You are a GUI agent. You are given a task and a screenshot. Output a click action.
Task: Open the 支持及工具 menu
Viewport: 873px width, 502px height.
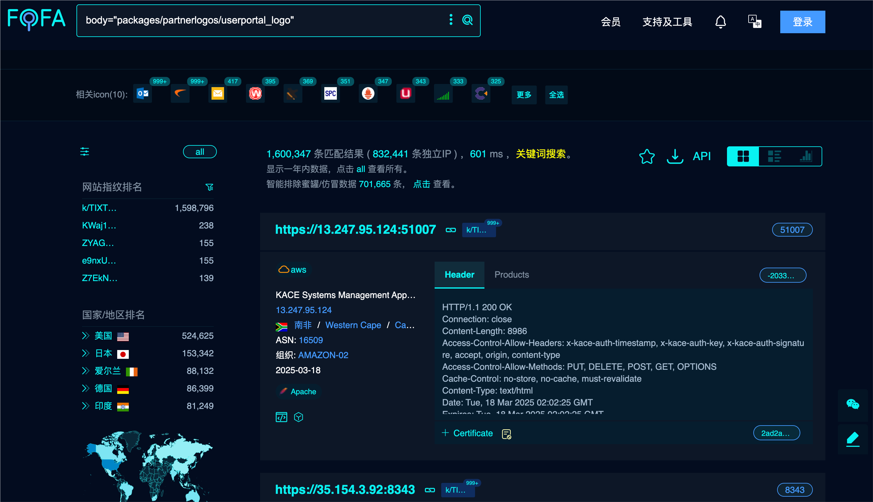point(667,22)
